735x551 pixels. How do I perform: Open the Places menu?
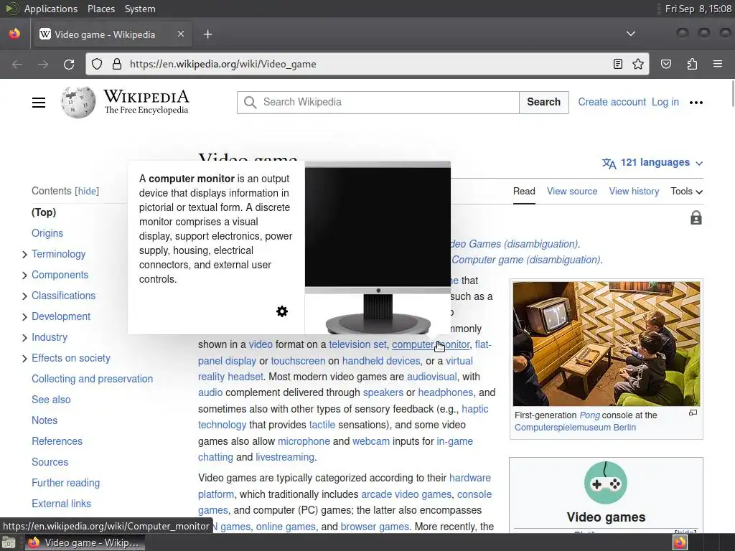pyautogui.click(x=100, y=9)
